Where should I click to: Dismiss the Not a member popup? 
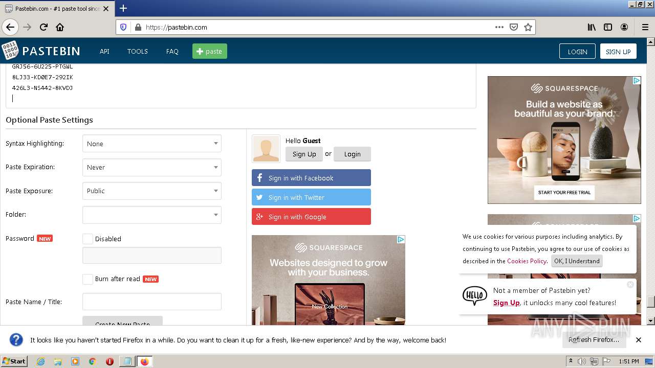[x=630, y=284]
